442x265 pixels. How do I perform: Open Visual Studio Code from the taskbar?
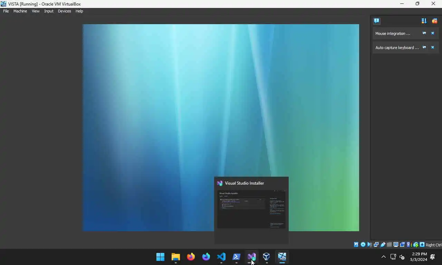221,257
